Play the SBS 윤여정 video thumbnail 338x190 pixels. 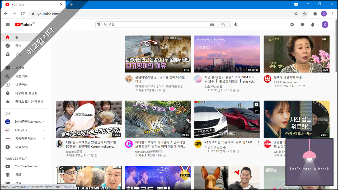(297, 54)
